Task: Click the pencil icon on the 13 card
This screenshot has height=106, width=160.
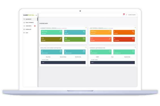Action: click(61, 38)
